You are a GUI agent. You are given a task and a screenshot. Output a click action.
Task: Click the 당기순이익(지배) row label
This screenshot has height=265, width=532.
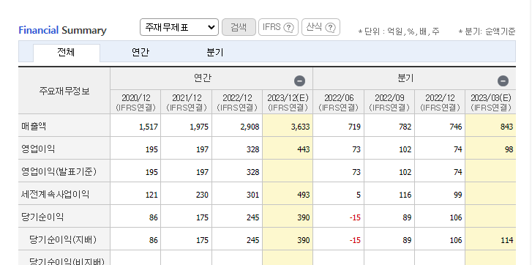[x=63, y=240]
